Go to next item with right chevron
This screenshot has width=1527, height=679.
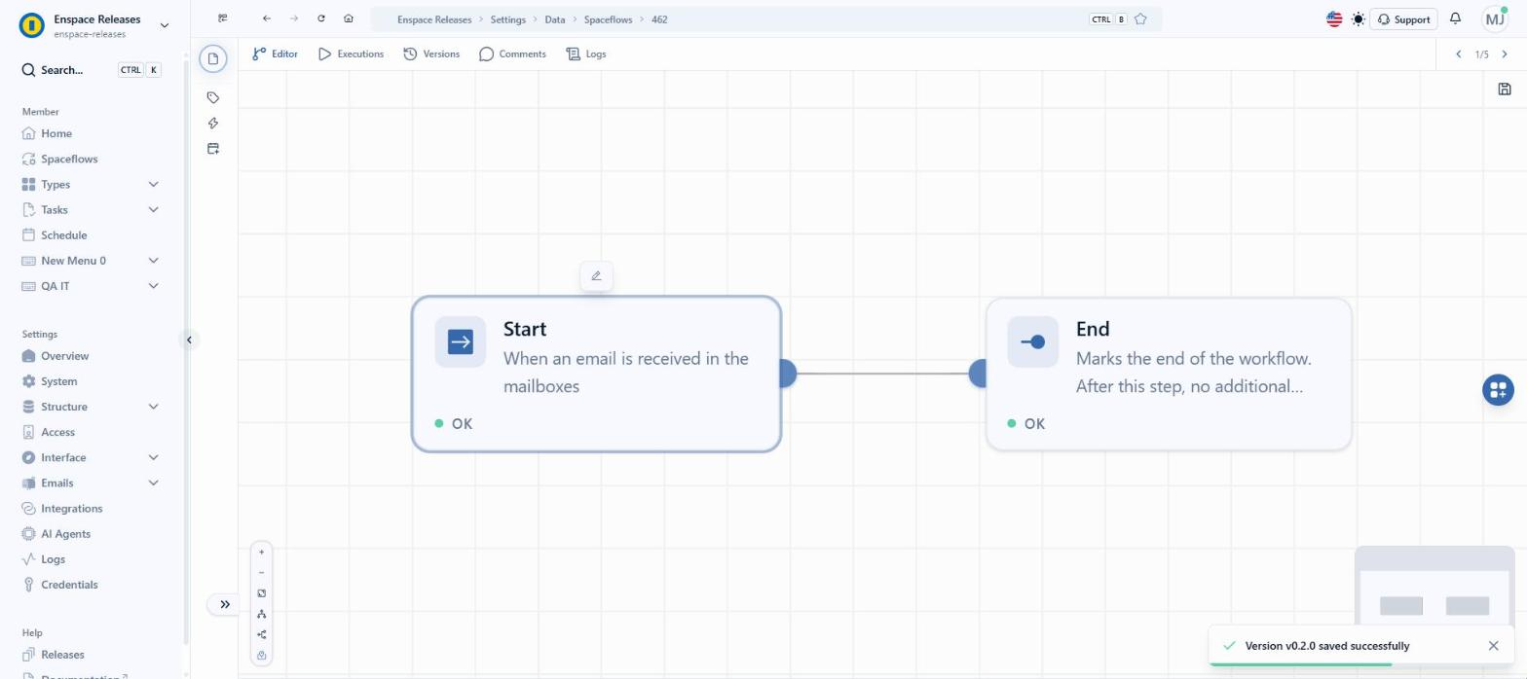click(x=1505, y=54)
